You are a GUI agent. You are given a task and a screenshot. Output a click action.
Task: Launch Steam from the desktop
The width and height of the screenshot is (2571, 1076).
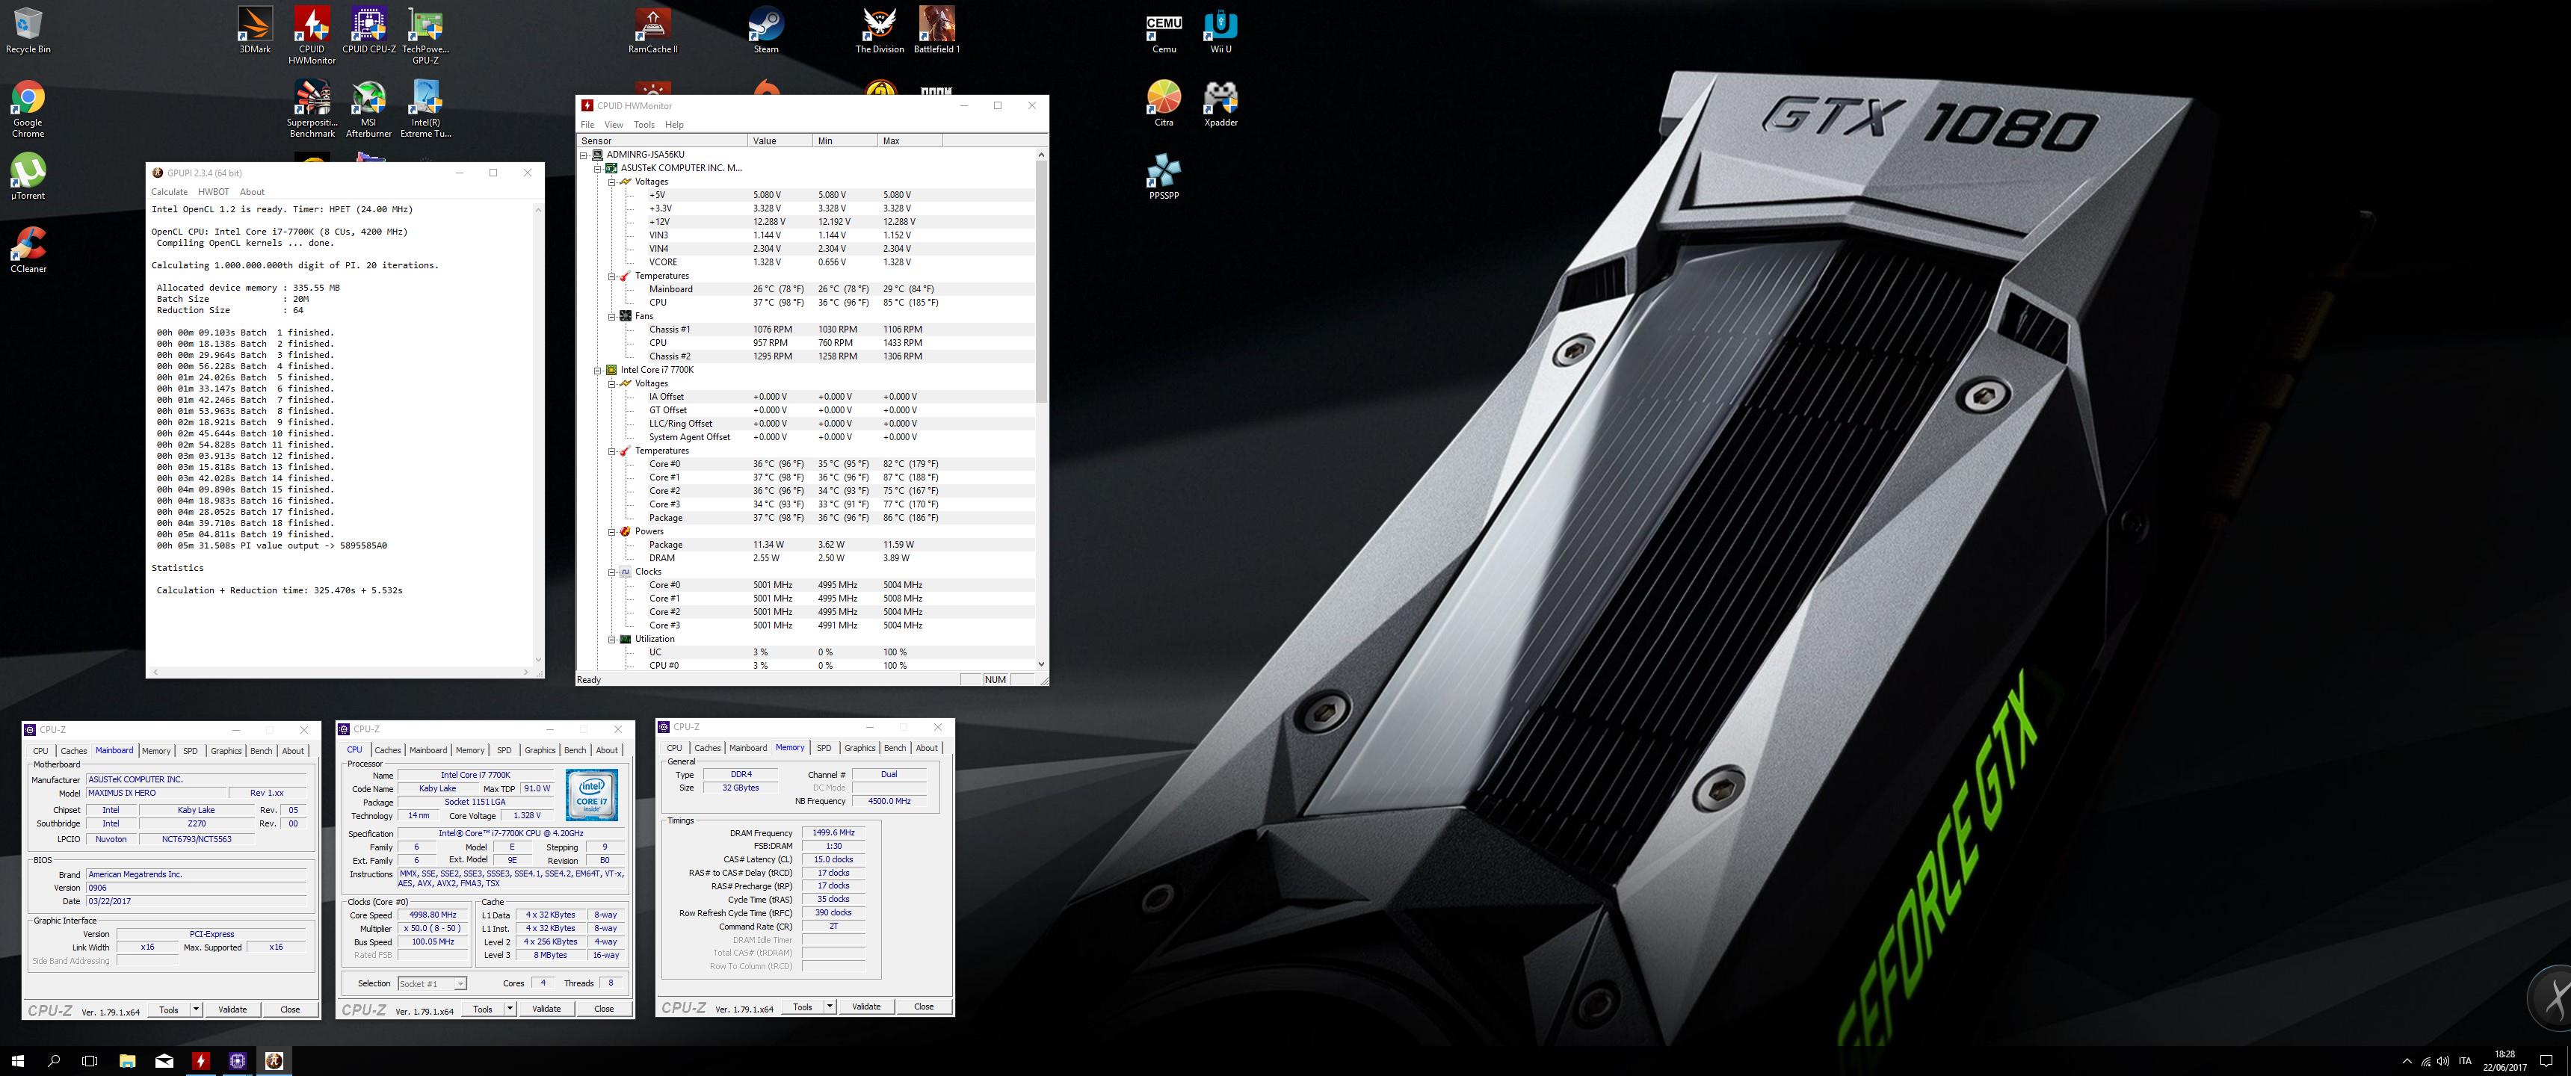click(x=765, y=30)
